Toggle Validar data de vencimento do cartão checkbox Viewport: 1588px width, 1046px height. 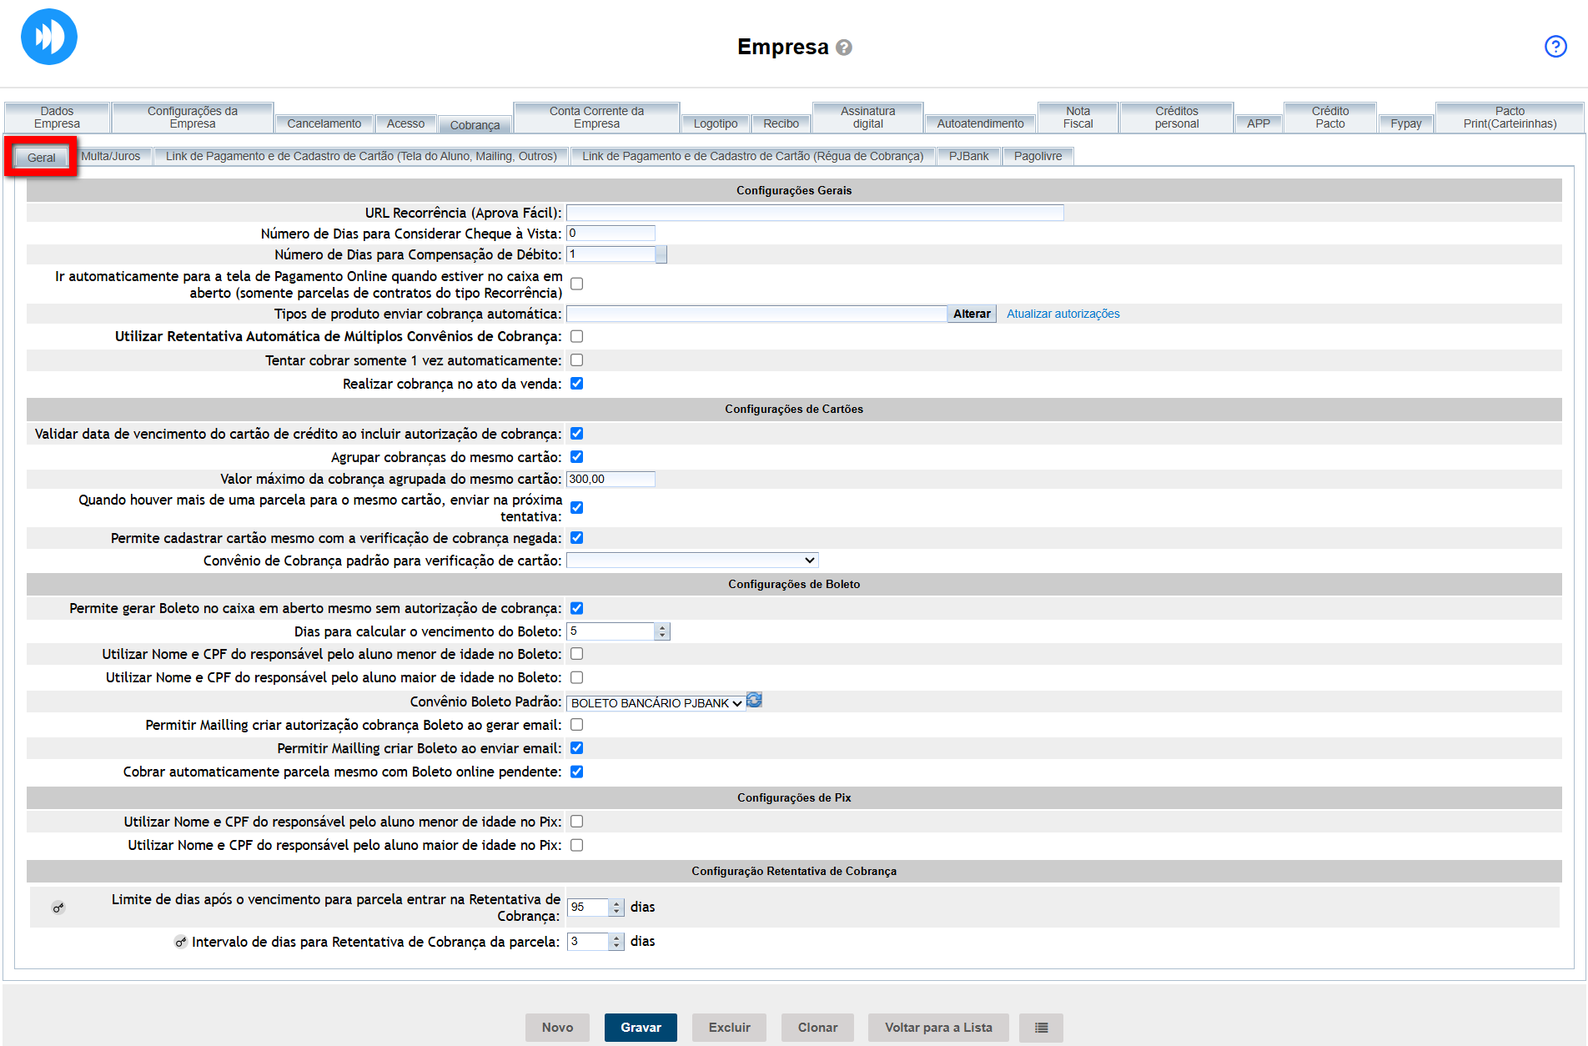point(576,434)
